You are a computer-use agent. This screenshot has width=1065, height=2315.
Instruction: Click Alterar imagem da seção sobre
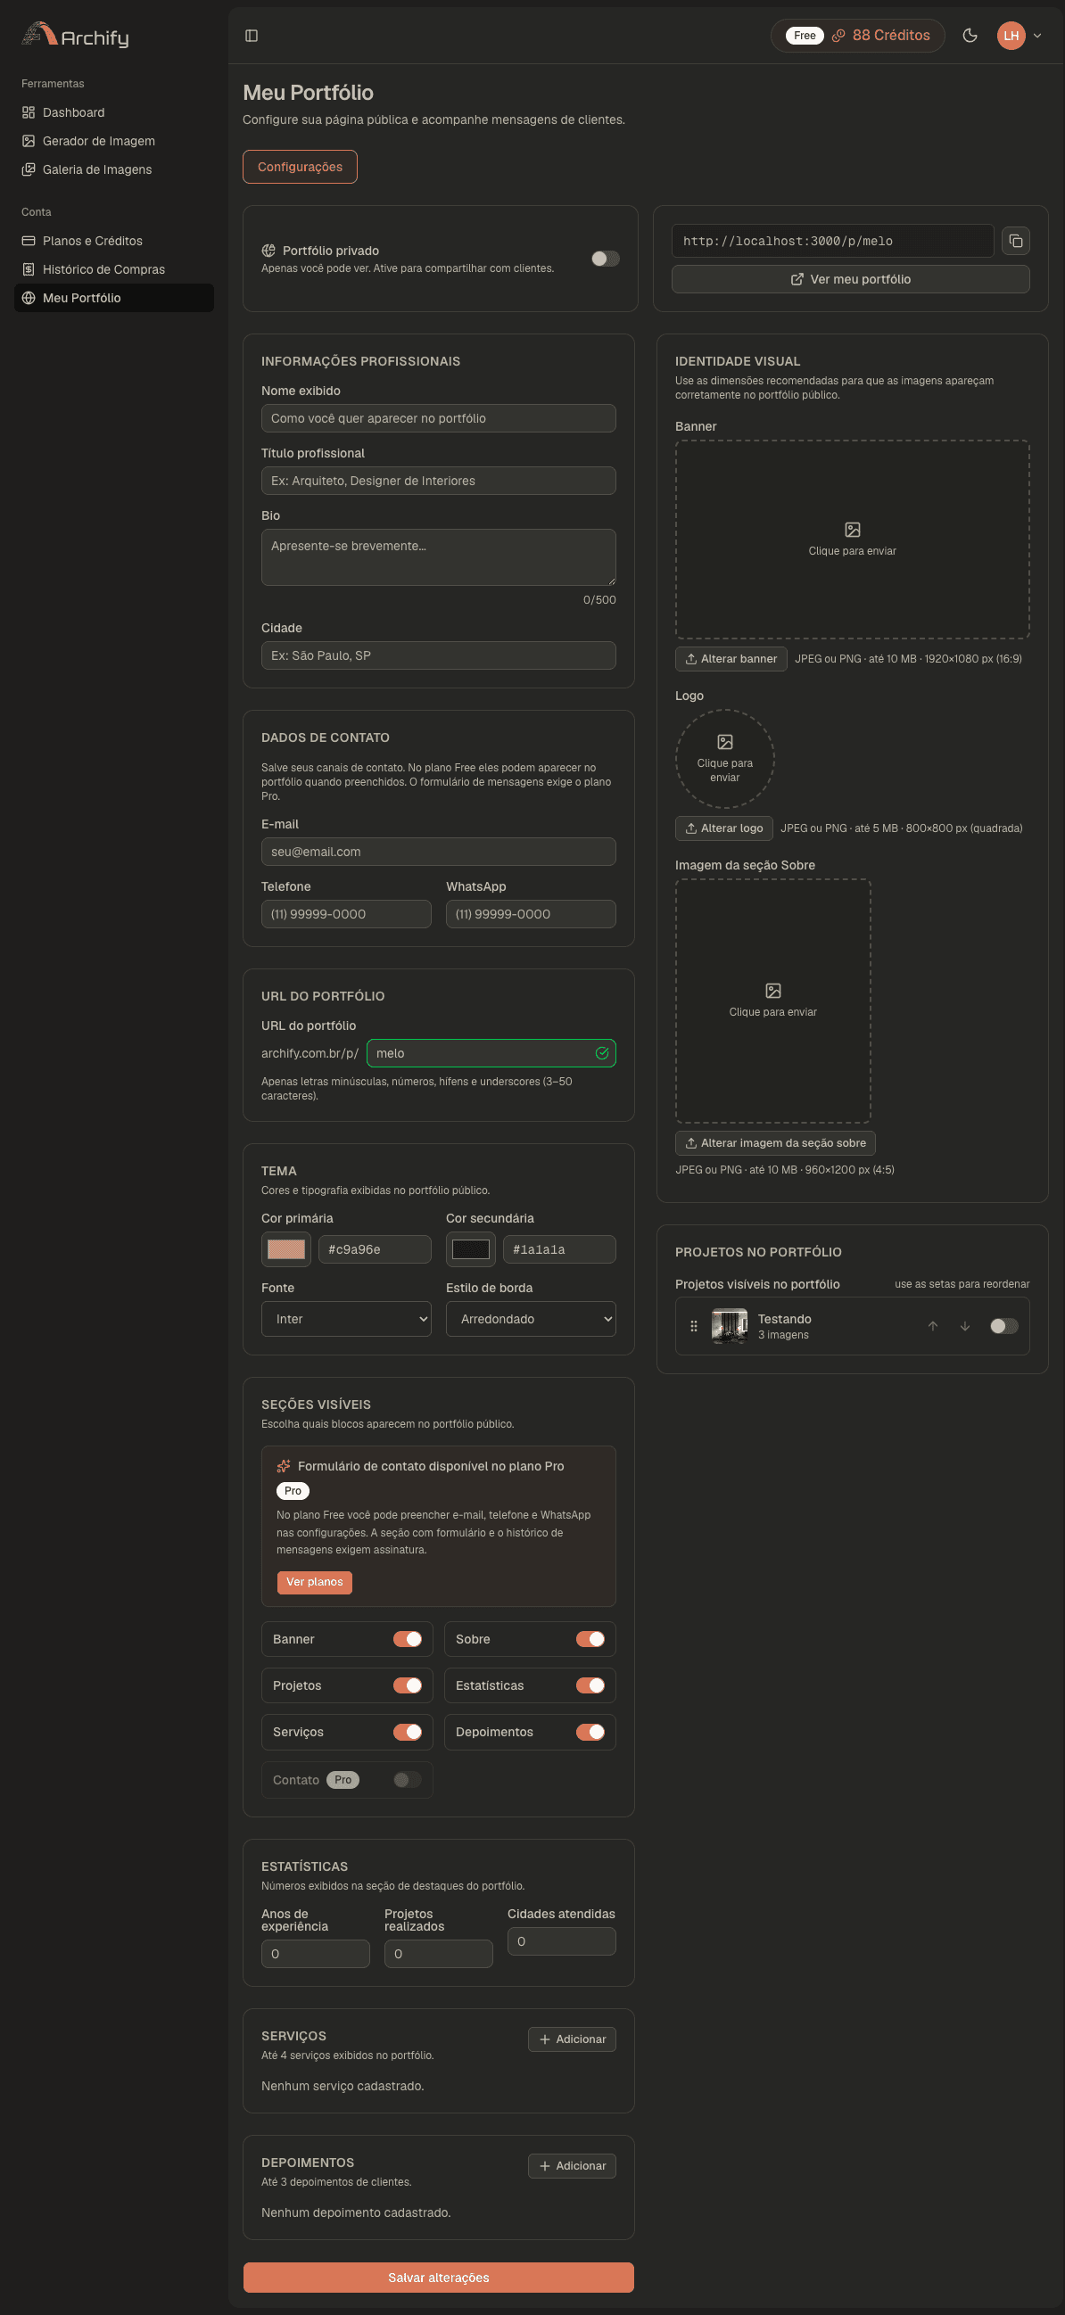click(x=775, y=1143)
